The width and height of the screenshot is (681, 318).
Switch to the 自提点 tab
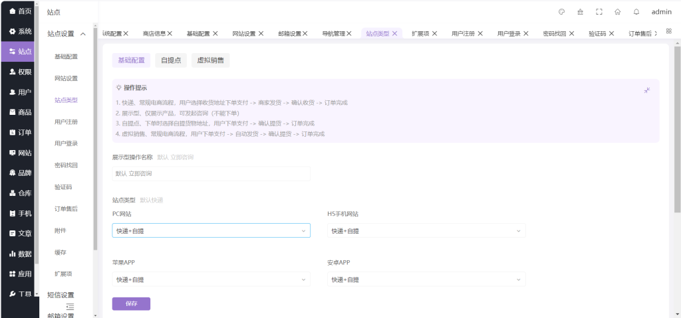[171, 60]
